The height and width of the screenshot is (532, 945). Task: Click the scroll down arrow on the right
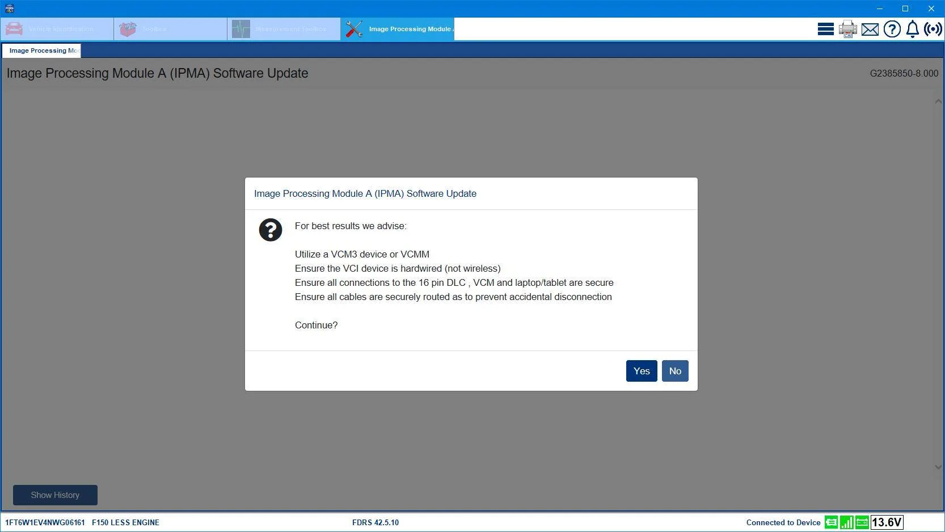pyautogui.click(x=938, y=467)
